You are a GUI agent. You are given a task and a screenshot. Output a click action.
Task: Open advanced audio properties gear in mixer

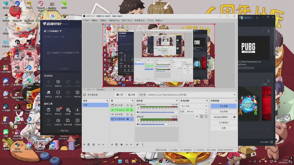click(137, 144)
